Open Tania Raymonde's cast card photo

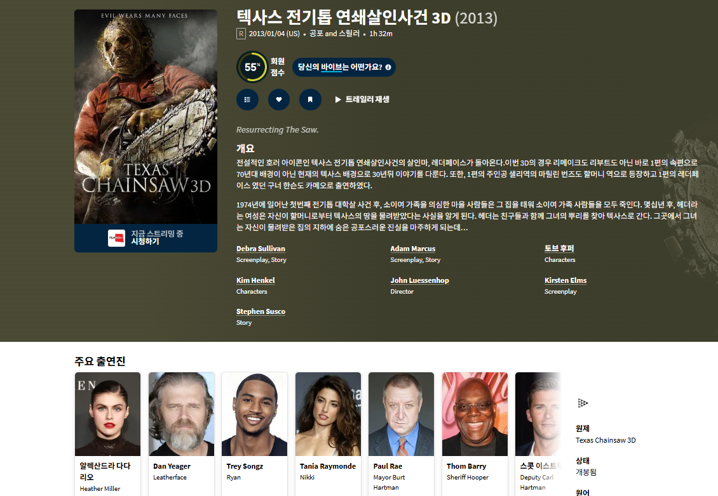coord(327,414)
